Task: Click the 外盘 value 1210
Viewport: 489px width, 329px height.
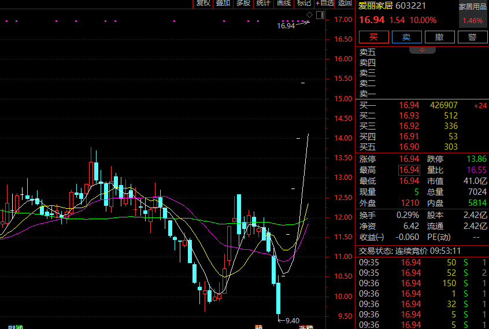Action: [410, 203]
